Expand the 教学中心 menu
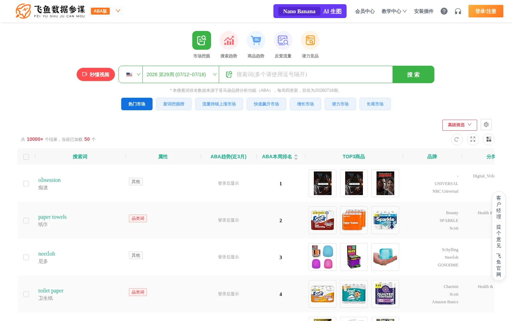 coord(394,11)
